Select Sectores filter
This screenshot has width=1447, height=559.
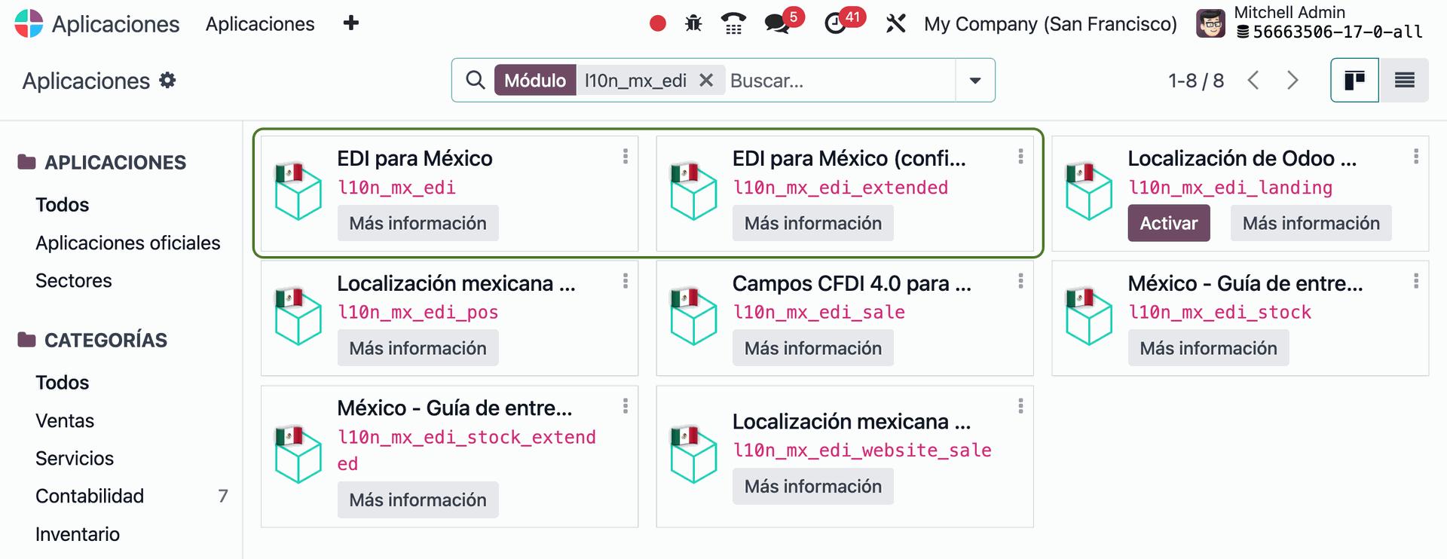click(x=74, y=281)
